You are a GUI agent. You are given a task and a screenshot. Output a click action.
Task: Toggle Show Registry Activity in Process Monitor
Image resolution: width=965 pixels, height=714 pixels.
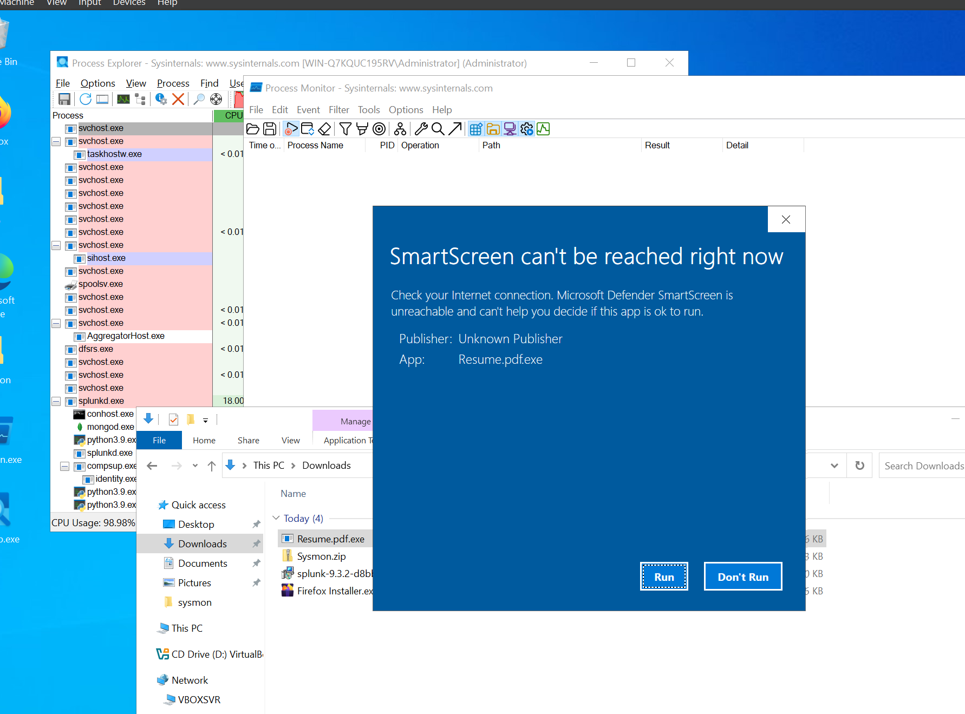(476, 129)
